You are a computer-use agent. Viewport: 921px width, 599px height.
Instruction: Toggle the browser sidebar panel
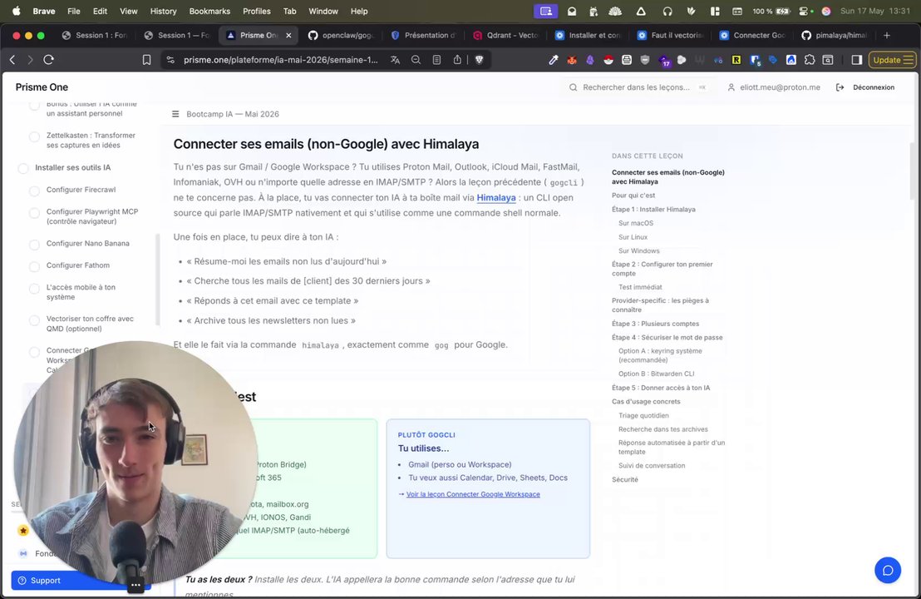point(856,60)
